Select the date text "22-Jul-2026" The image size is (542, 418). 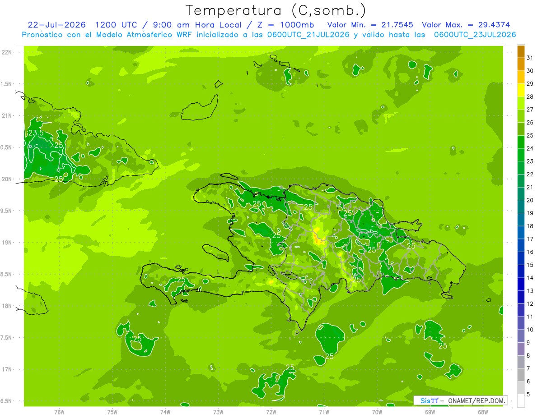(x=57, y=25)
